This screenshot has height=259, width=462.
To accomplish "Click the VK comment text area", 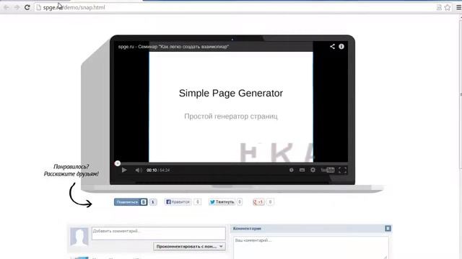I will [x=311, y=247].
